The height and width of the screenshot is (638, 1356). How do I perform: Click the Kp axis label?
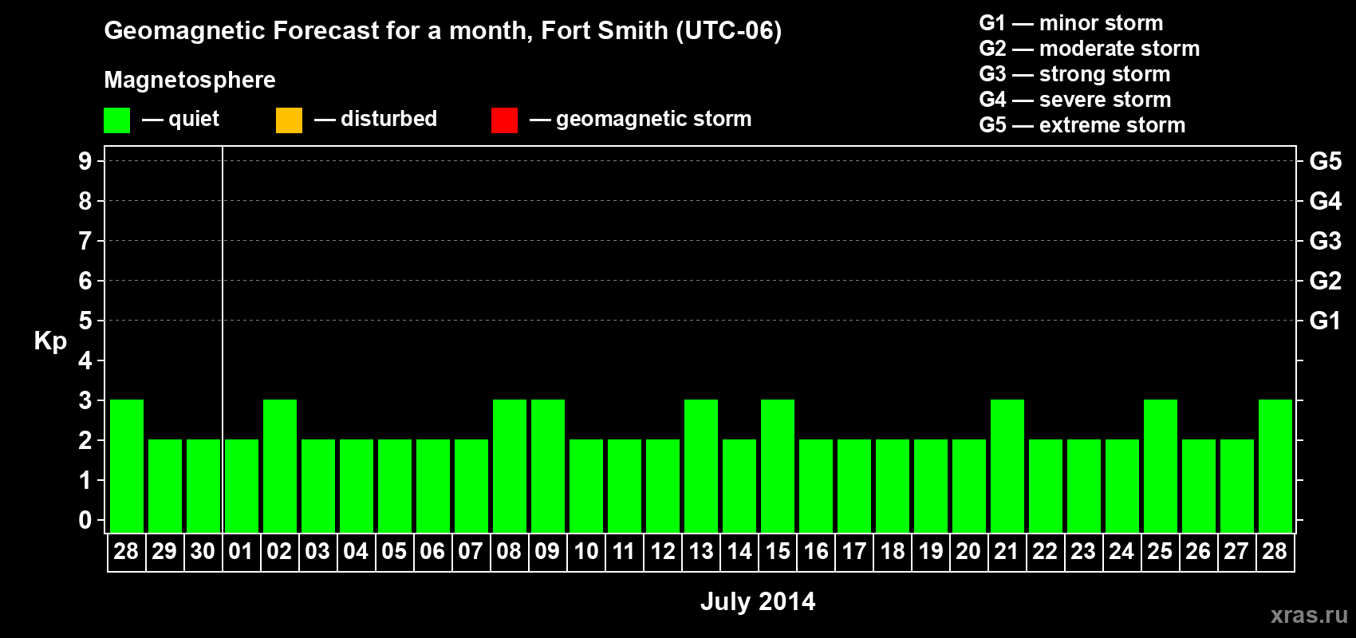coord(50,341)
